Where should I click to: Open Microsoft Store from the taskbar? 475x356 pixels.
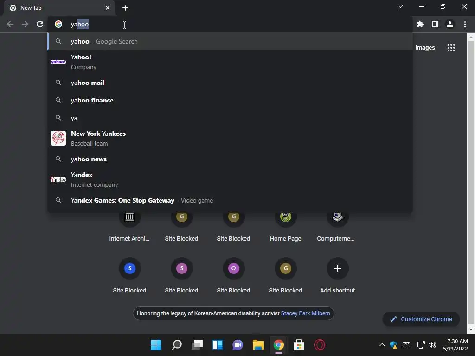click(x=299, y=345)
